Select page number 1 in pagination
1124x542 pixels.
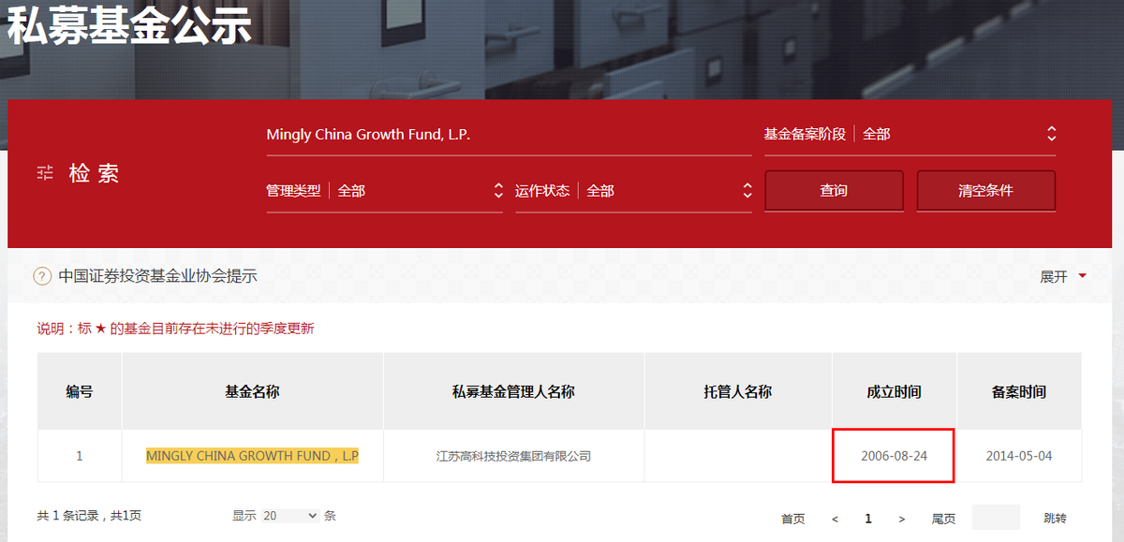[x=867, y=517]
